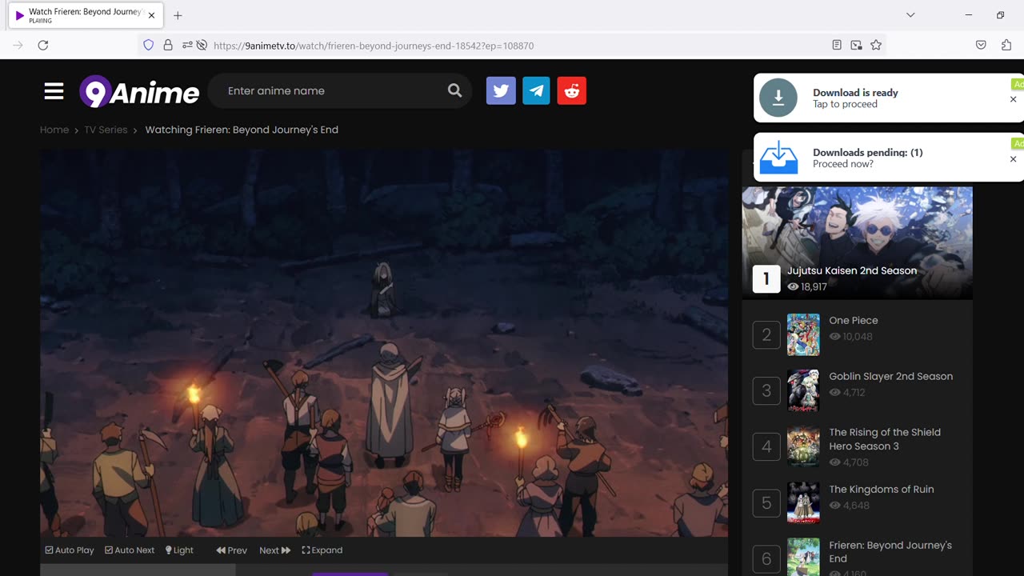Click the download arrow icon in the ad
Screen dimensions: 1024x576
point(778,98)
